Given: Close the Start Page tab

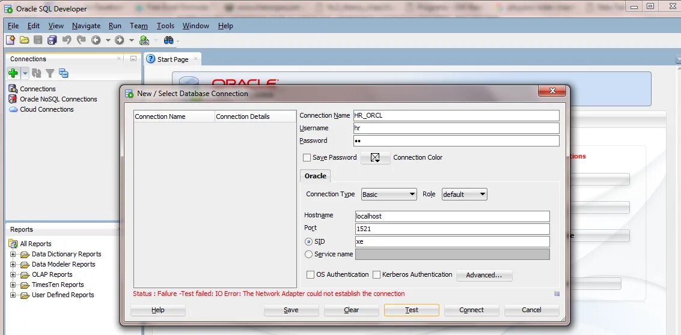Looking at the screenshot, I should click(x=196, y=59).
